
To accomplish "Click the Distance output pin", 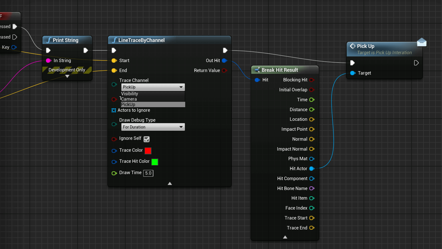I will [x=312, y=109].
